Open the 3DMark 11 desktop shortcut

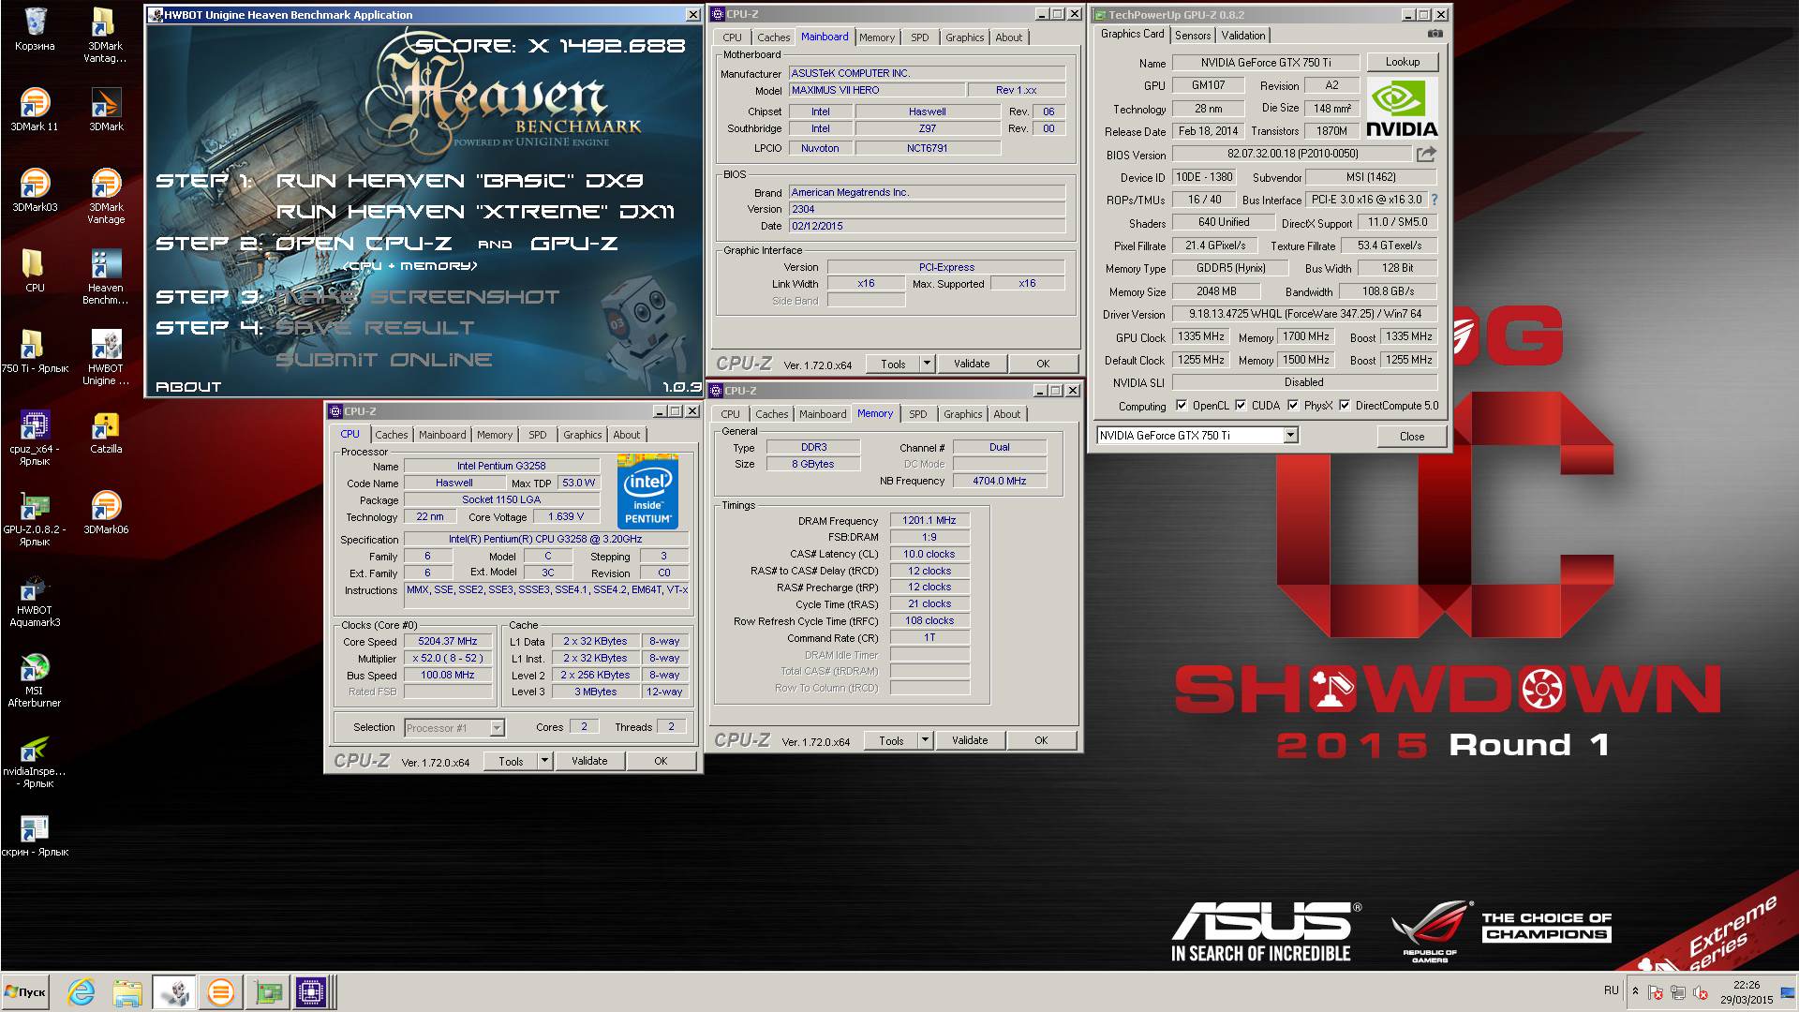[35, 110]
